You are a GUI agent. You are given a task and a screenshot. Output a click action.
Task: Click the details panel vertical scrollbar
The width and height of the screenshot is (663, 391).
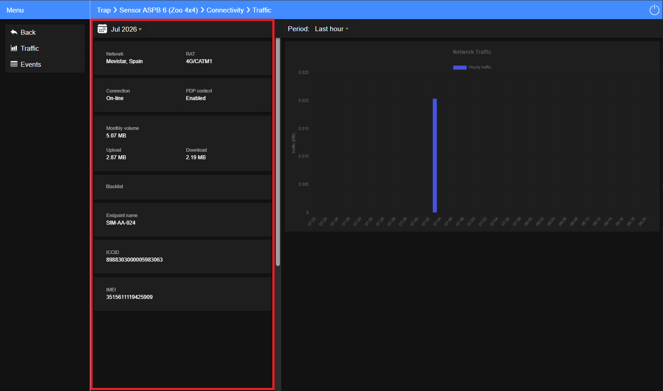point(278,152)
